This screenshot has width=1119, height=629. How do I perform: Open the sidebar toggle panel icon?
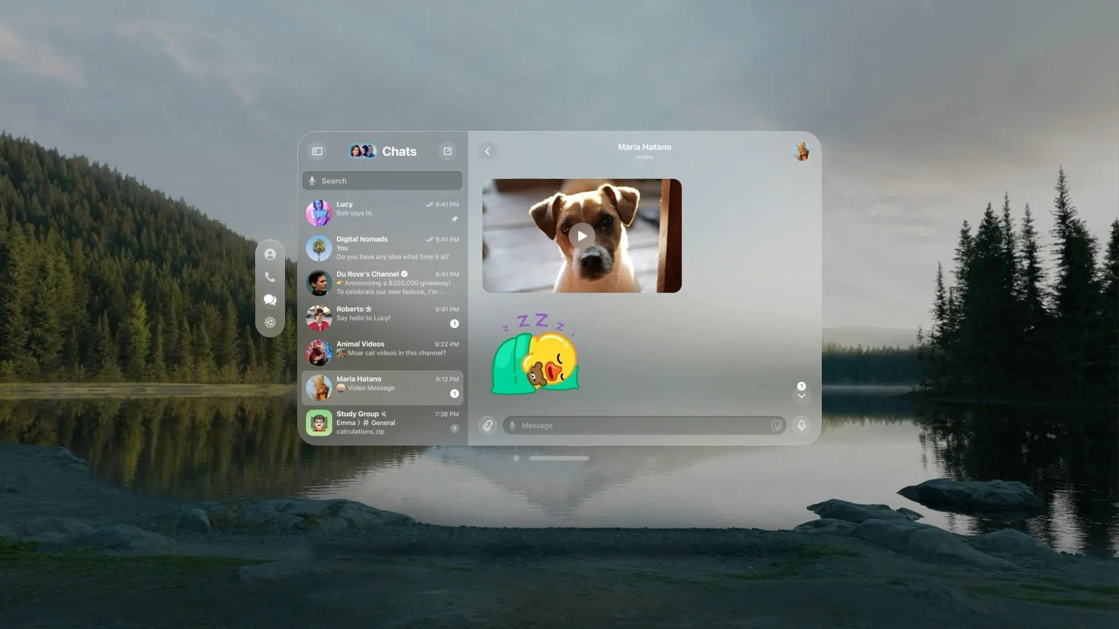[x=318, y=151]
